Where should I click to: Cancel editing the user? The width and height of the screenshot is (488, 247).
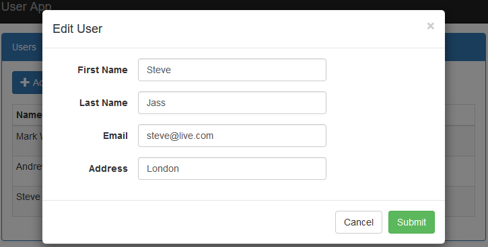pyautogui.click(x=359, y=222)
